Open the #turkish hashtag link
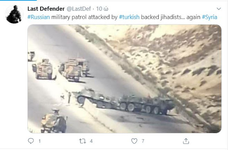The width and height of the screenshot is (228, 150). coord(129,17)
